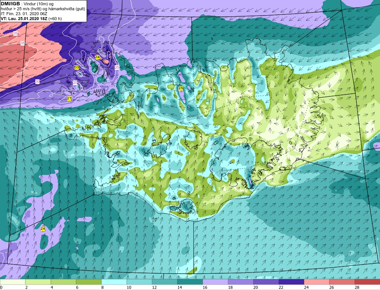Click the scale number 6
The width and height of the screenshot is (380, 290).
click(x=77, y=287)
